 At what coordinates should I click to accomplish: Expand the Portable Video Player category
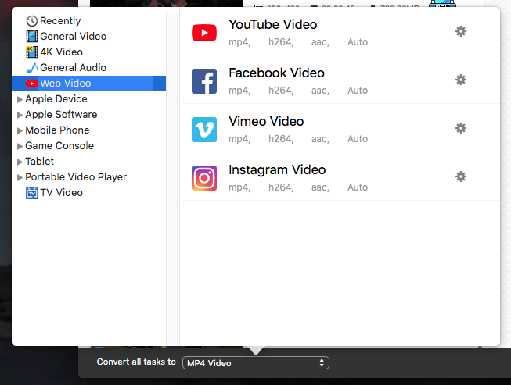(20, 177)
